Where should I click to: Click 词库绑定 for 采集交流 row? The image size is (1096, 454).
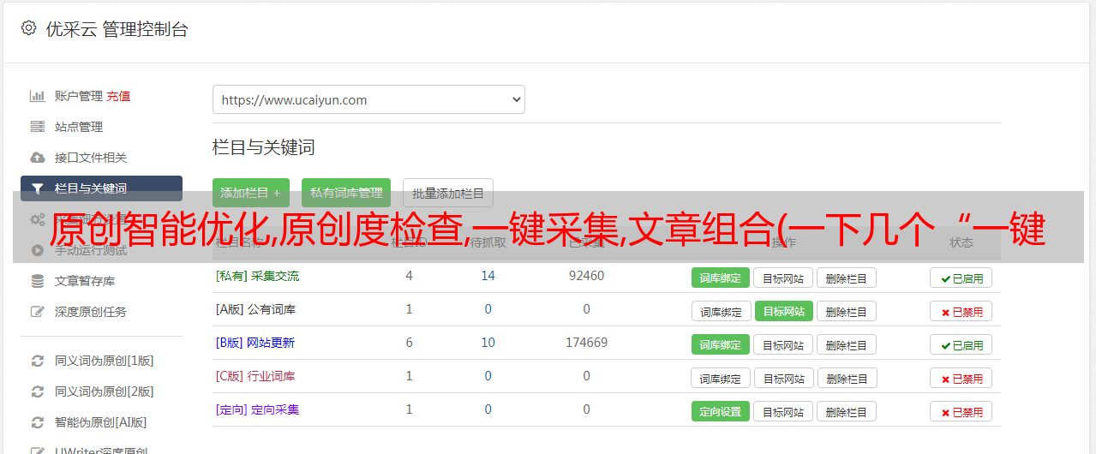coord(721,278)
